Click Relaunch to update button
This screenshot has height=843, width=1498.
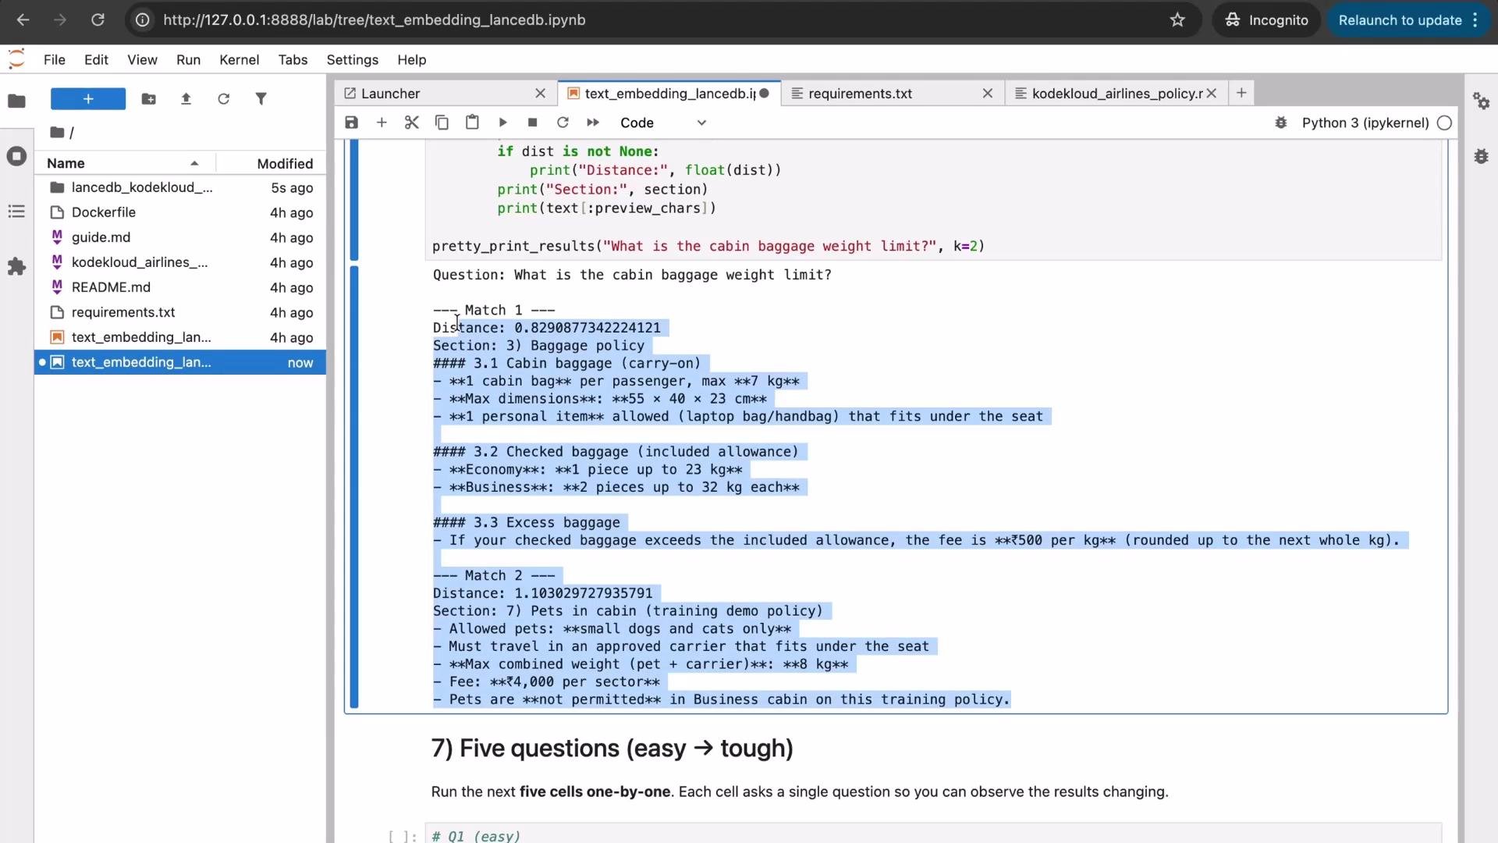point(1400,20)
